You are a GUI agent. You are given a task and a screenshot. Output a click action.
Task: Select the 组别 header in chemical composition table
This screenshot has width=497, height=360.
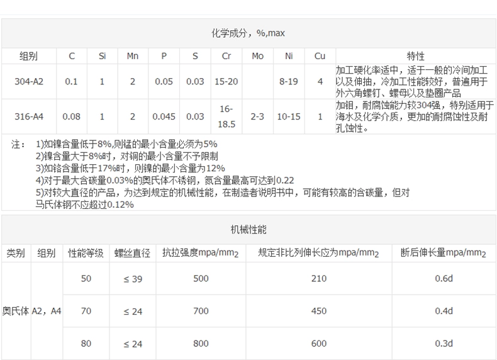28,56
